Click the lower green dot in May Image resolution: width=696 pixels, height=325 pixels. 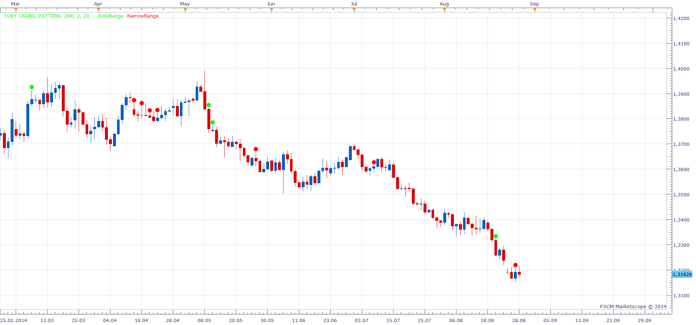pos(213,122)
